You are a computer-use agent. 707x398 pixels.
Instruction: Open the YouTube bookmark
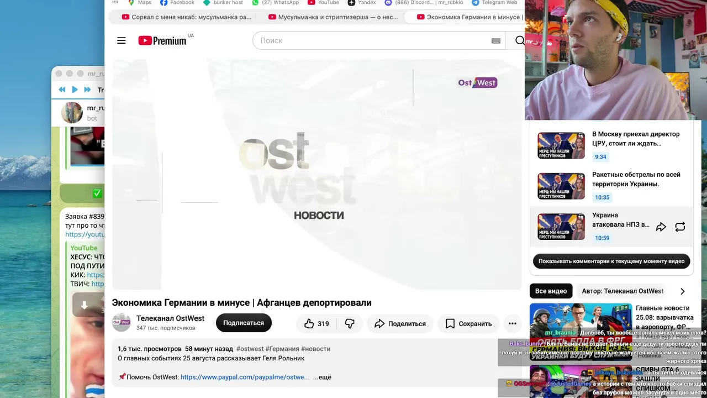coord(323,3)
